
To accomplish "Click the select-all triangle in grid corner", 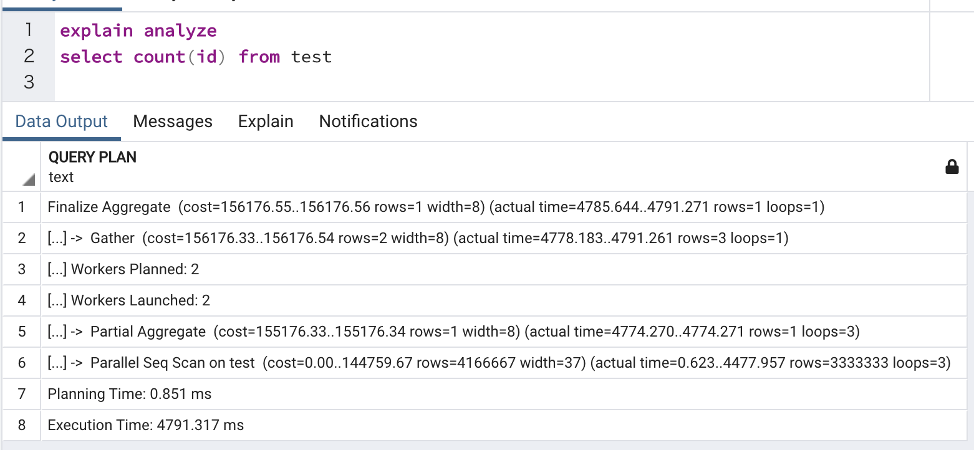I will (28, 180).
